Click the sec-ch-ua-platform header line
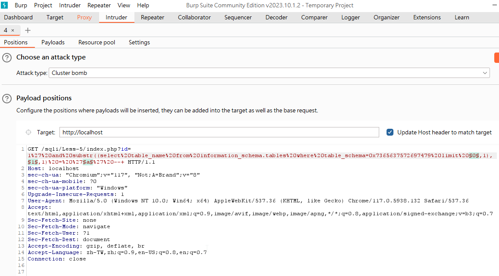The height and width of the screenshot is (276, 499). pyautogui.click(x=78, y=188)
